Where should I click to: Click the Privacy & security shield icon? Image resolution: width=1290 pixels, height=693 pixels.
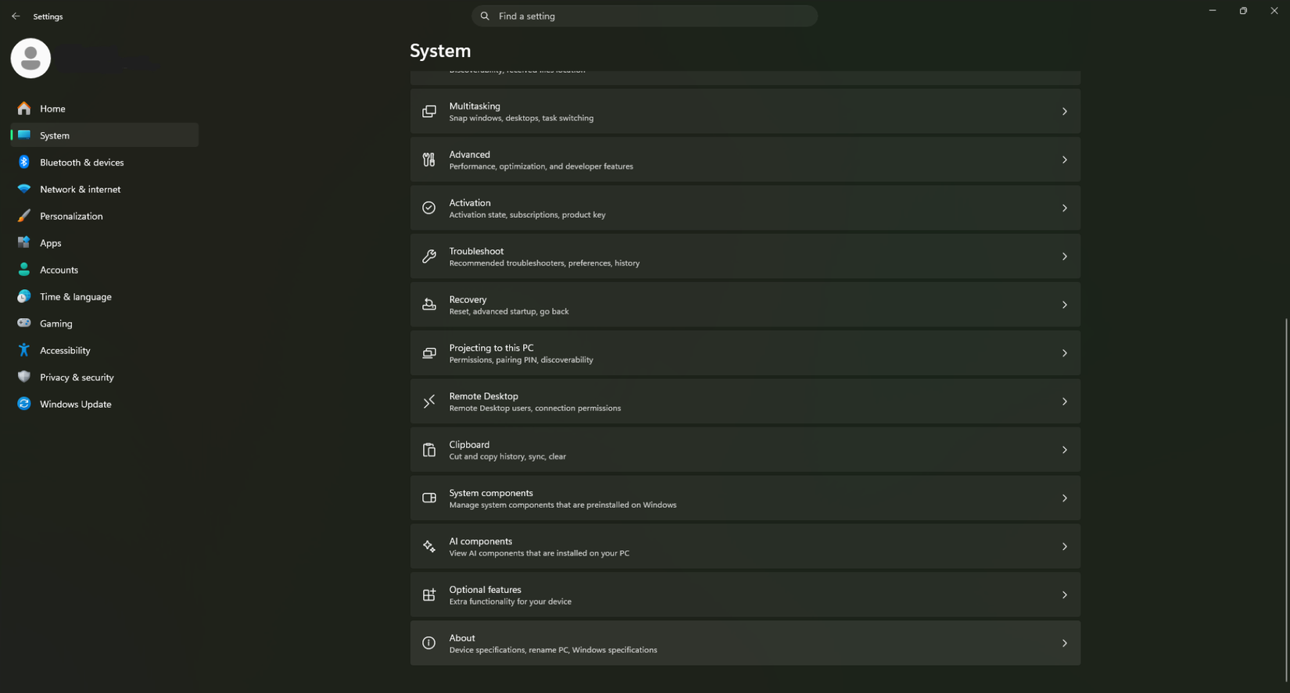(x=24, y=377)
